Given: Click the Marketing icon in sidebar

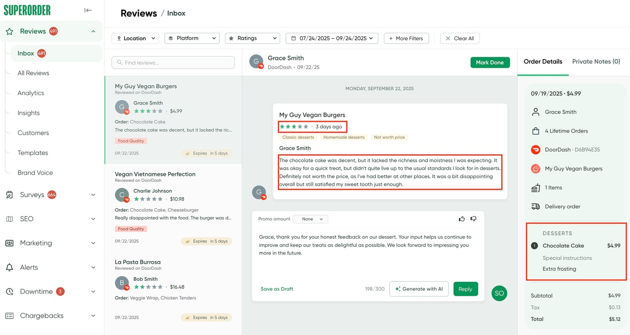Looking at the screenshot, I should coord(10,243).
